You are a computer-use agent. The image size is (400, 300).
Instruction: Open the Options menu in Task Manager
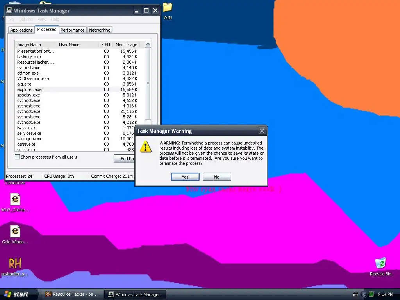(25, 19)
